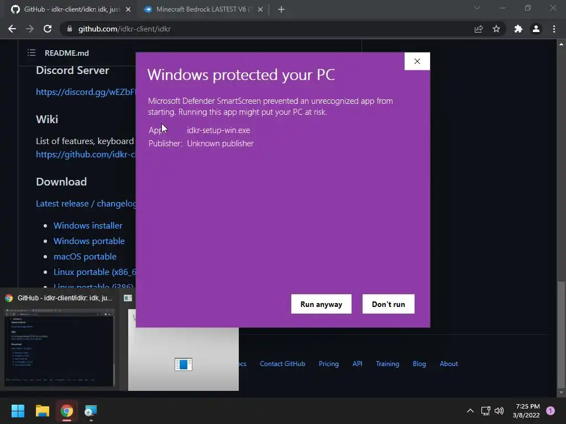The image size is (566, 424).
Task: Go back using the browser back arrow
Action: [12, 29]
